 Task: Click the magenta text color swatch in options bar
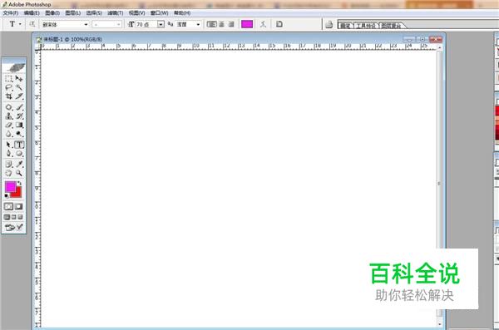coord(247,24)
